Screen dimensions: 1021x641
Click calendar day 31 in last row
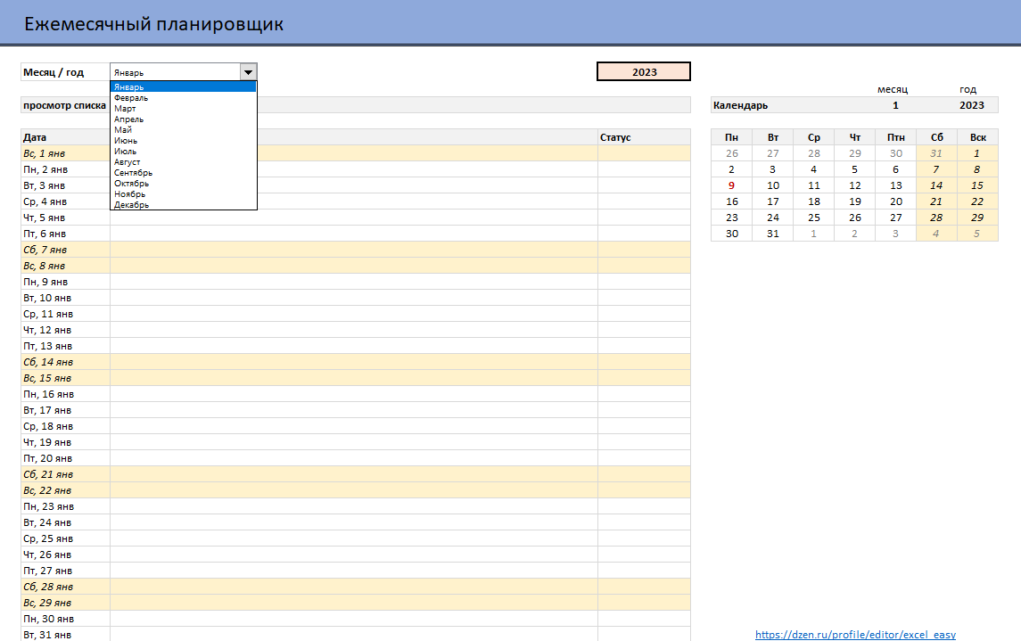772,234
